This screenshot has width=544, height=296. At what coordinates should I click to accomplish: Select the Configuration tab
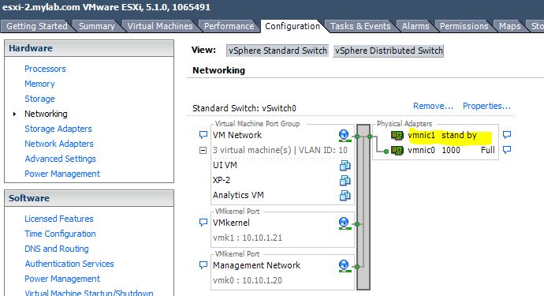292,26
